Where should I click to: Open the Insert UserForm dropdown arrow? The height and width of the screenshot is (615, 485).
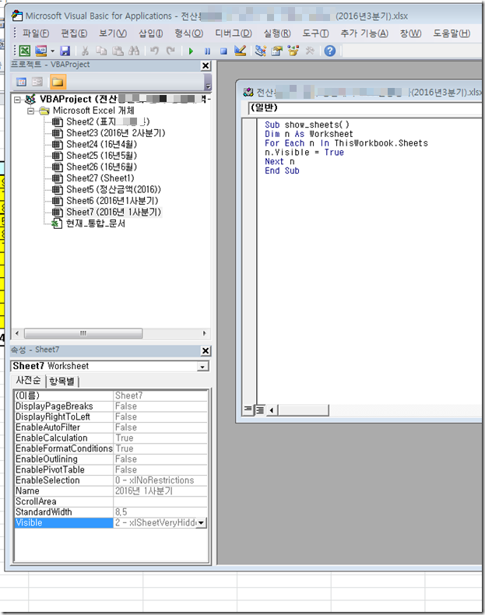click(x=52, y=51)
